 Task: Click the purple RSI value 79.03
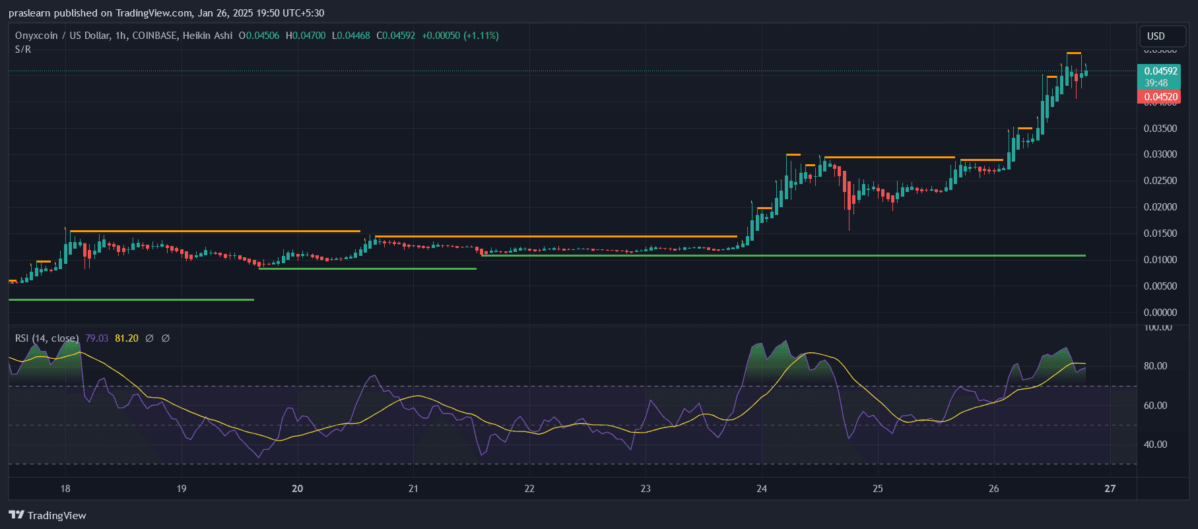[x=96, y=338]
